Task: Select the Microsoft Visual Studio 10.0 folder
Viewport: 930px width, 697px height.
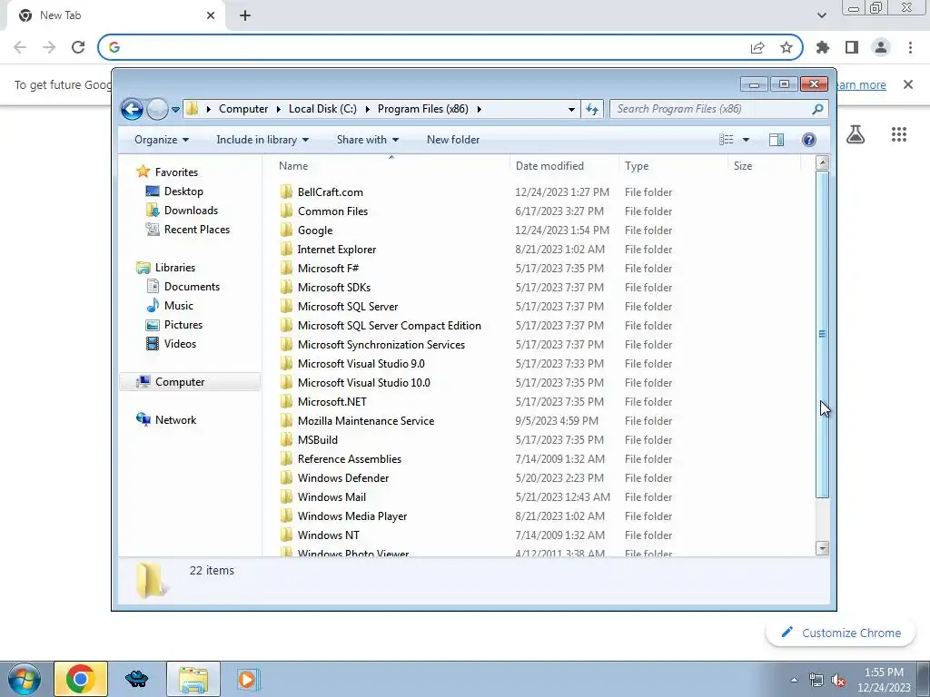Action: (x=363, y=383)
